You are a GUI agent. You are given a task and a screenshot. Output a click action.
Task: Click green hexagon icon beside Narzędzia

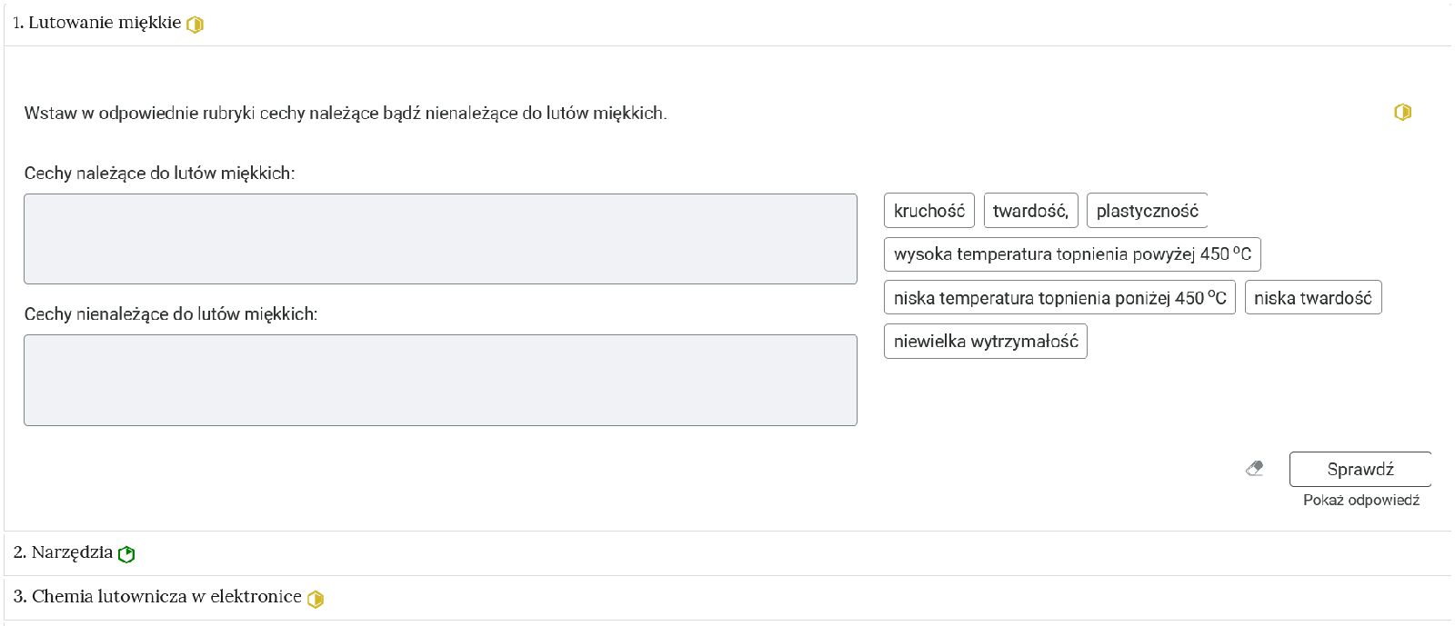[126, 554]
